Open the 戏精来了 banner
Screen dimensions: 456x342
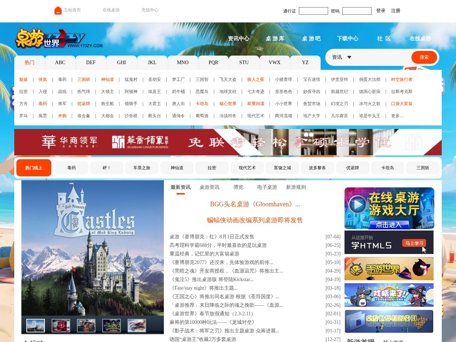click(x=389, y=295)
